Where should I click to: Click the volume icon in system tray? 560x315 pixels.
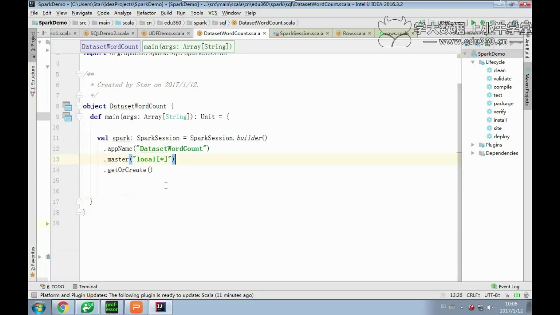click(x=490, y=308)
